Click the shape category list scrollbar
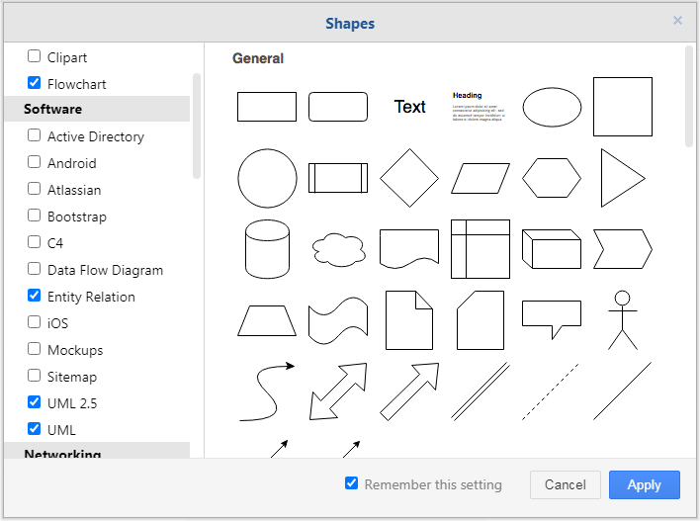 (197, 126)
